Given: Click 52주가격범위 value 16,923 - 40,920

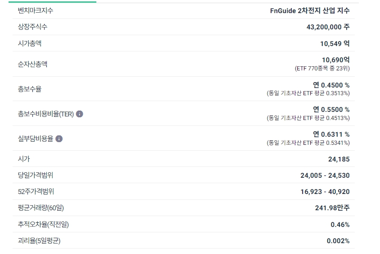Looking at the screenshot, I should click(x=325, y=192).
